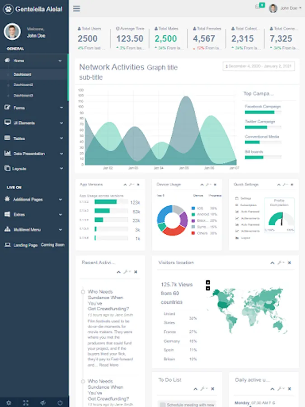The image size is (305, 407).
Task: Click the Home house icon in sidebar
Action: point(7,60)
